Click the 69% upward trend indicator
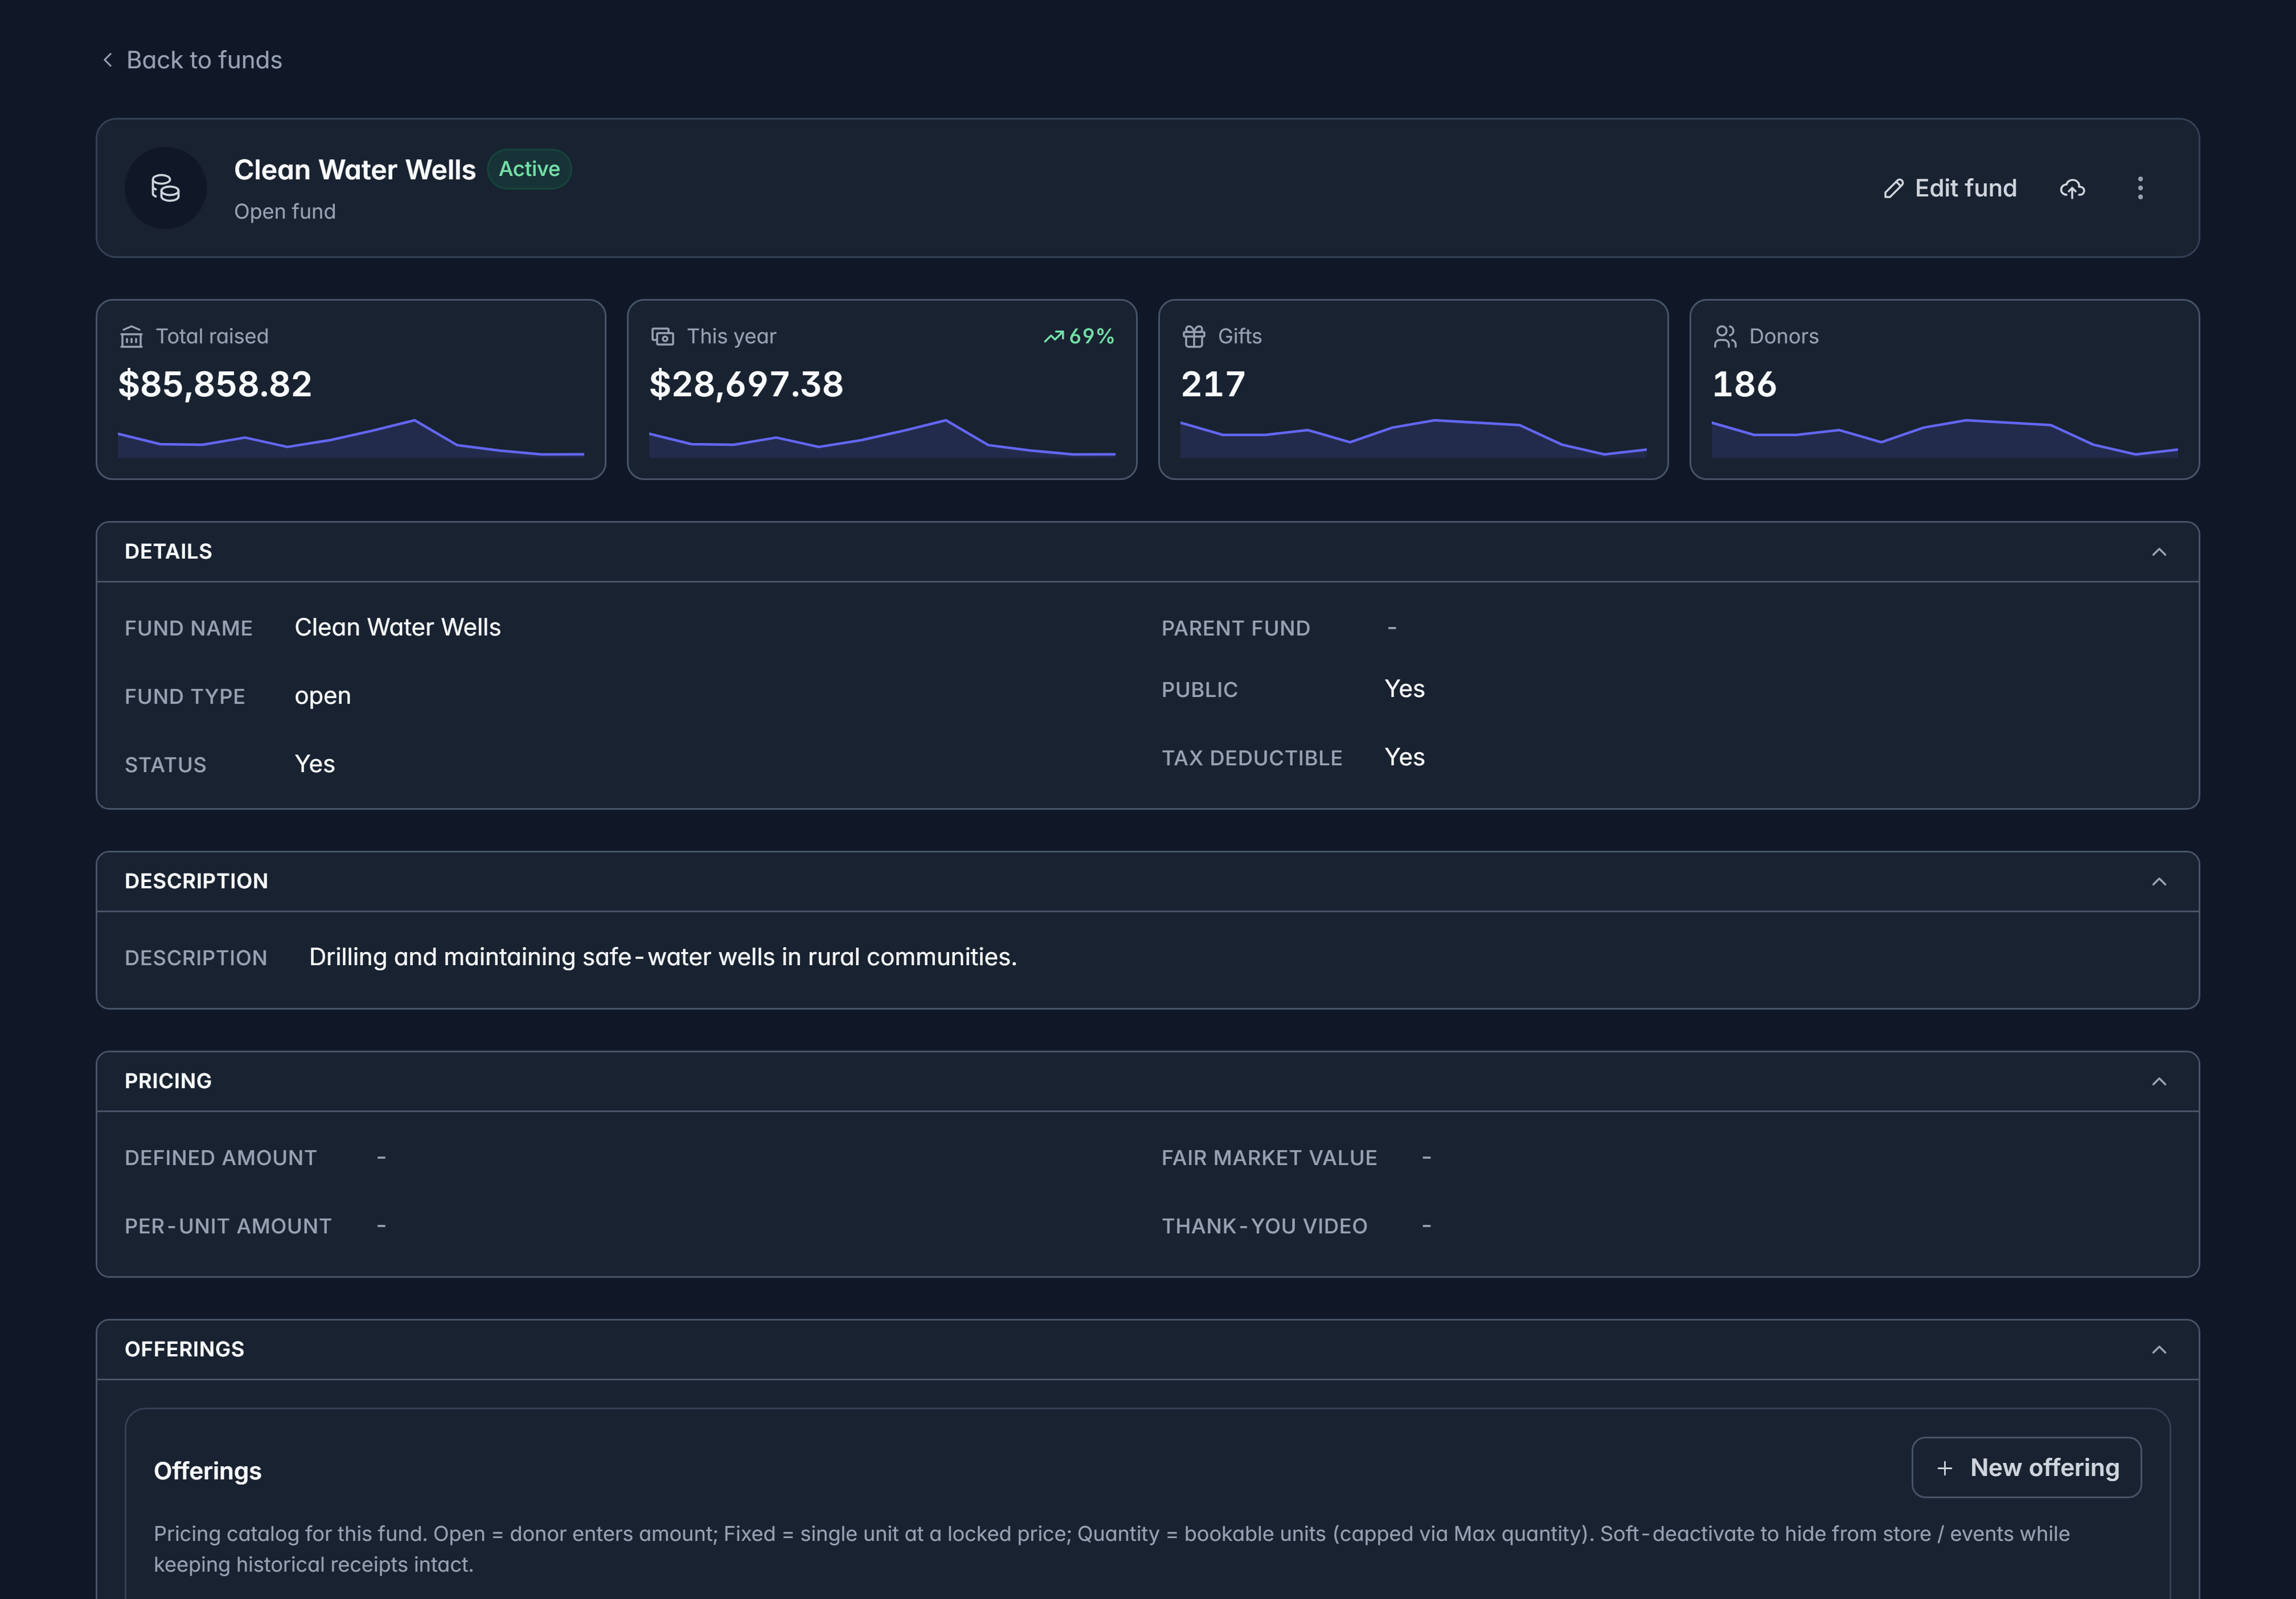 (1078, 337)
